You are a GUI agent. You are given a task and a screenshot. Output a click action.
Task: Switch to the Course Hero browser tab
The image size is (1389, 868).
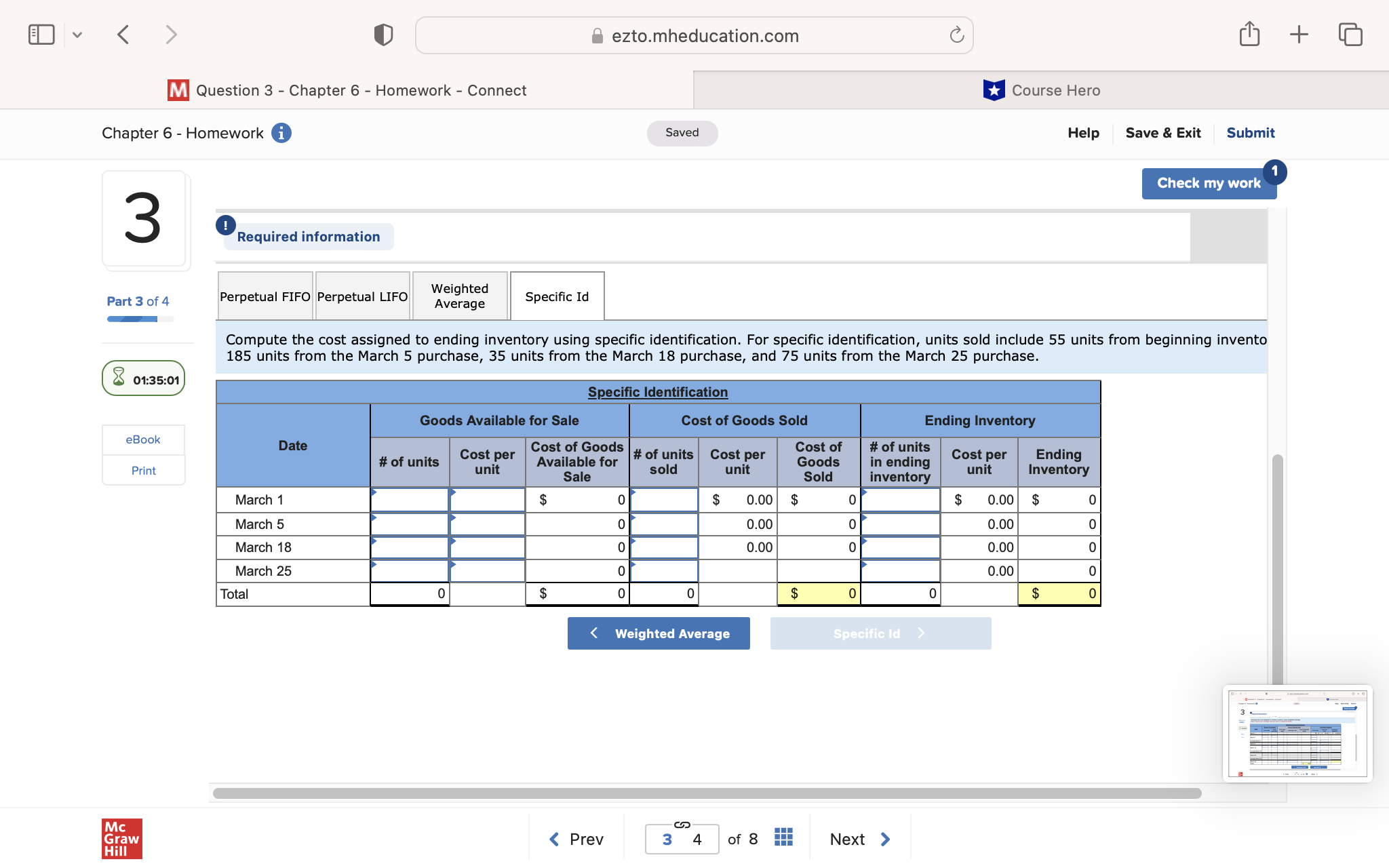[x=1042, y=90]
